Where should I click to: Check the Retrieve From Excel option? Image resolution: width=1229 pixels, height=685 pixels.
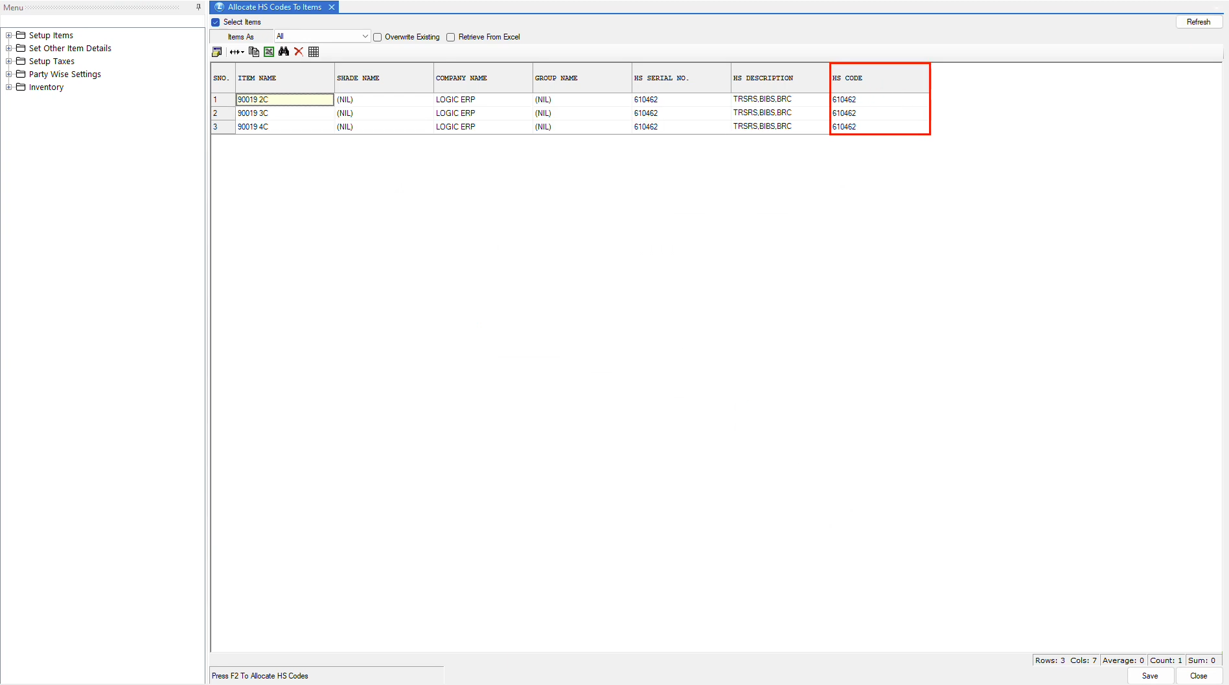click(x=451, y=37)
